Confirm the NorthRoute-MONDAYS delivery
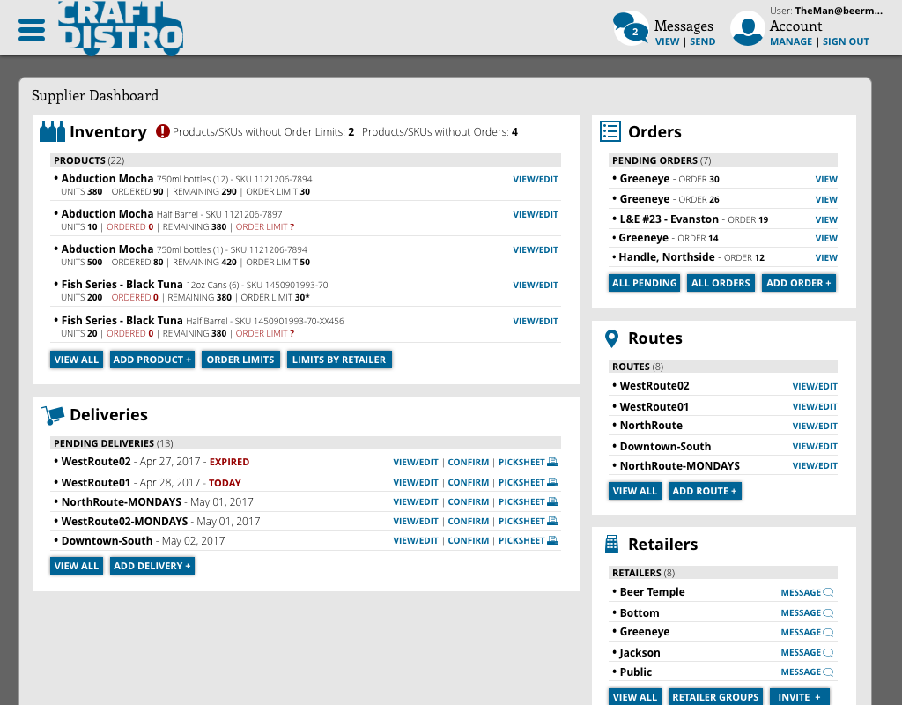 (x=468, y=501)
